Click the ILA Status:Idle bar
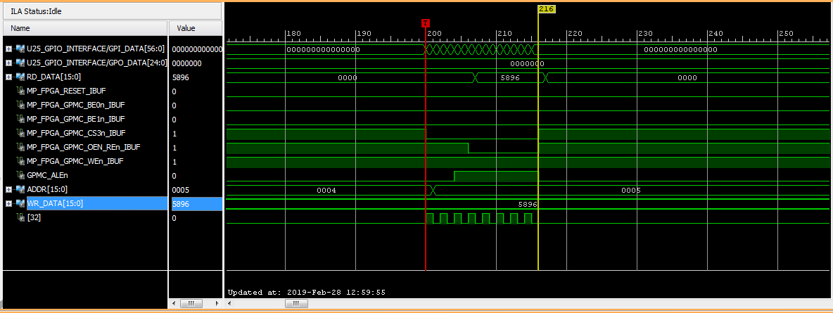This screenshot has height=313, width=833. 112,11
